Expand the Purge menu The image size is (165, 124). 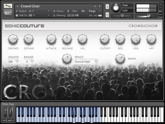(x=95, y=11)
